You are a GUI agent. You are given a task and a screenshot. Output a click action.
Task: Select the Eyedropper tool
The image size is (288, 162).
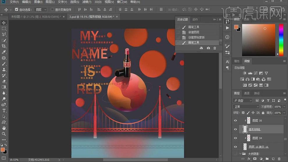[4, 52]
